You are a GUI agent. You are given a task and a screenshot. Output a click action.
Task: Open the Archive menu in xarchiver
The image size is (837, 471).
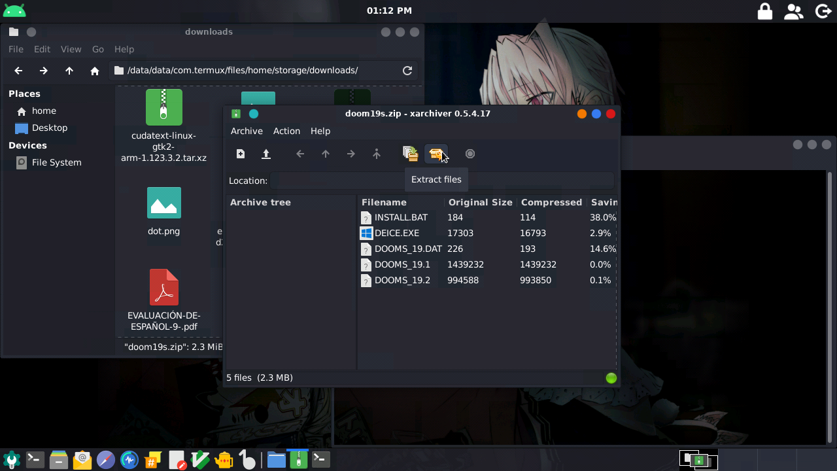pos(247,131)
